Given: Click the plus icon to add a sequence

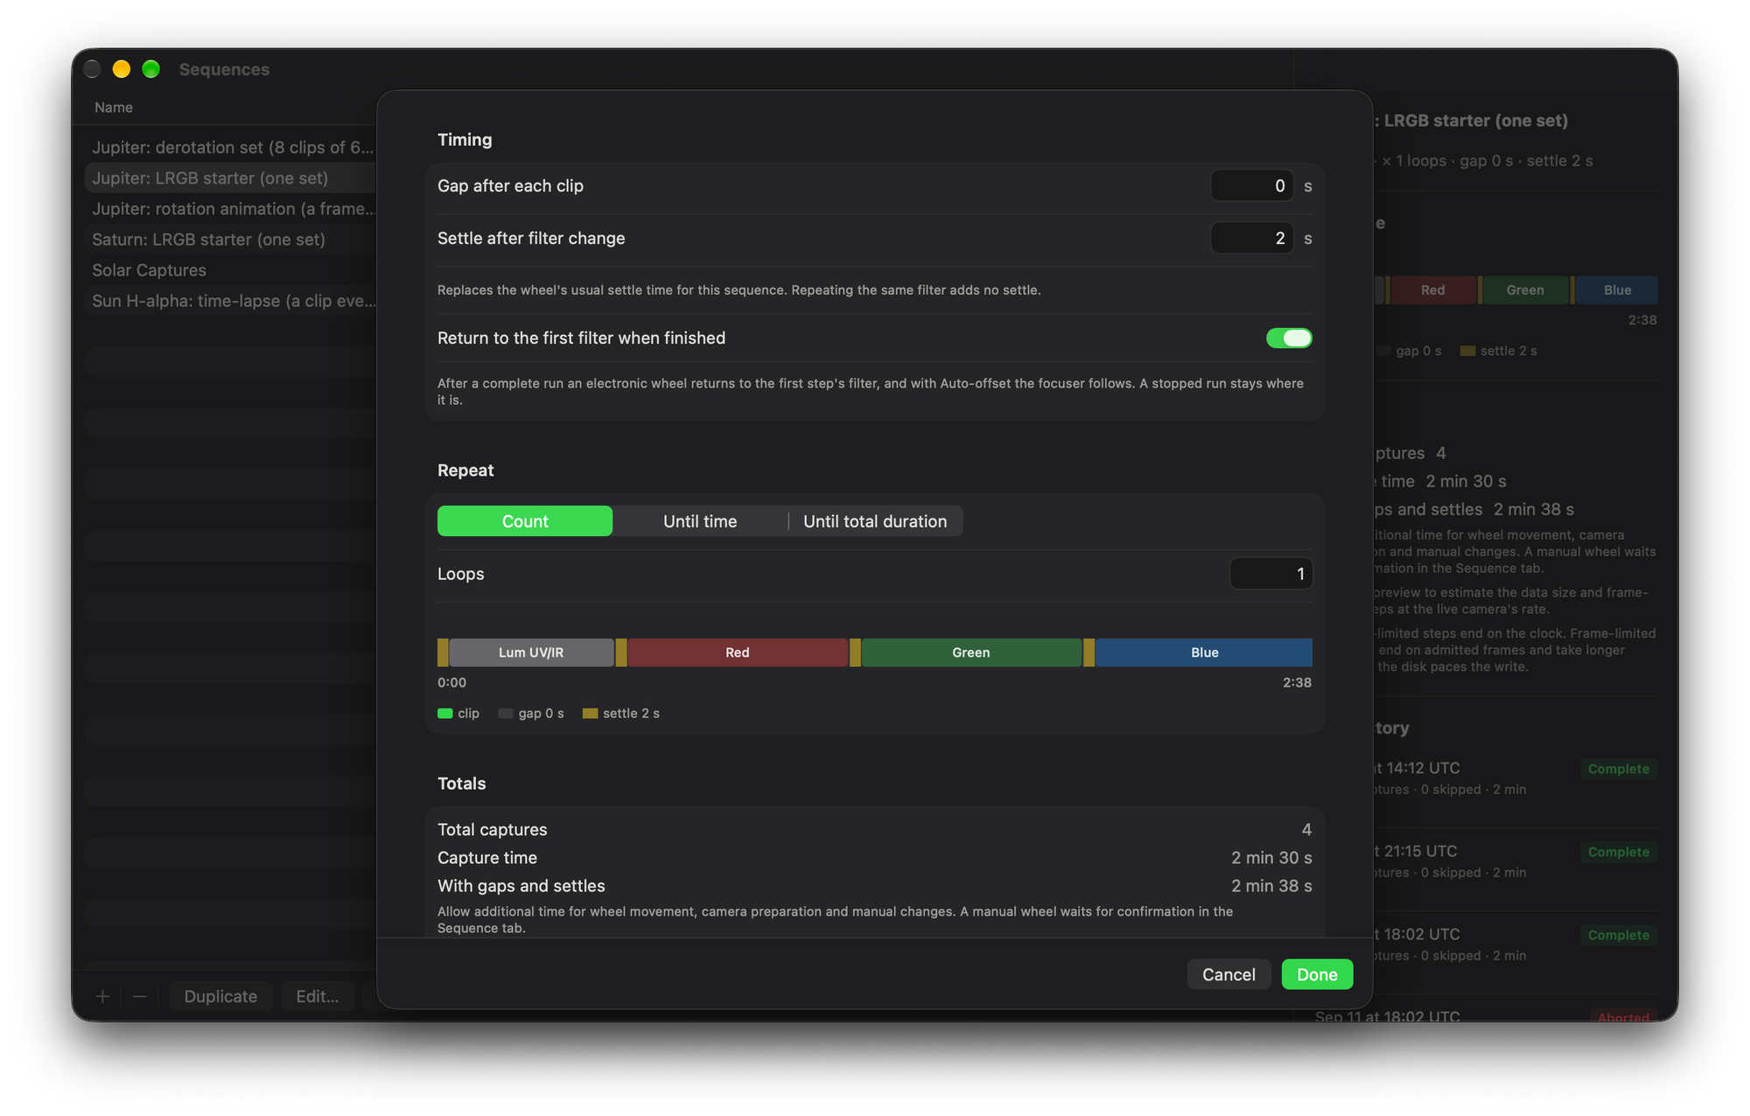Looking at the screenshot, I should pos(102,996).
